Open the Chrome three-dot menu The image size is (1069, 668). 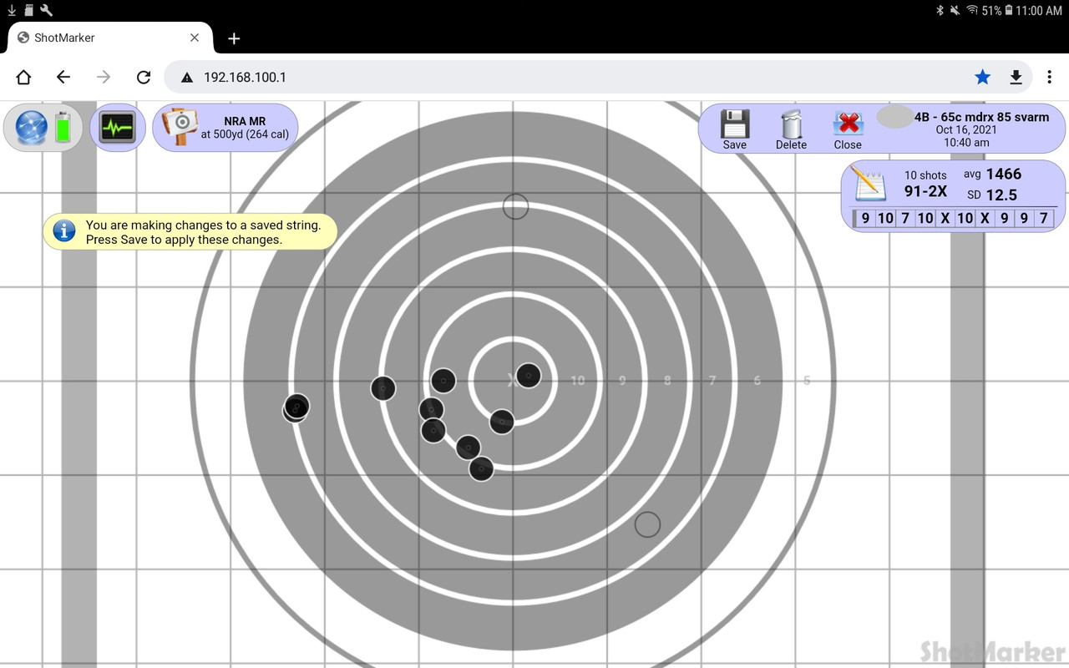coord(1050,77)
